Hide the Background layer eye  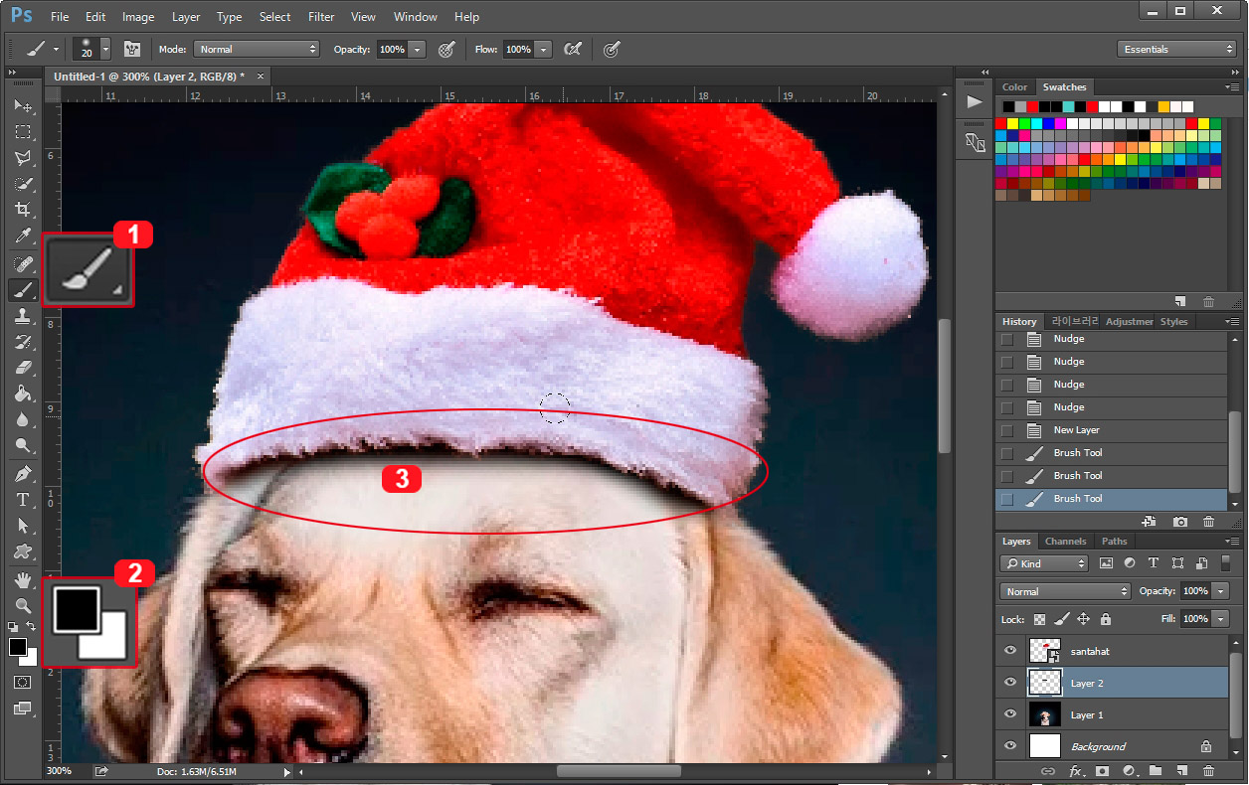click(1010, 746)
